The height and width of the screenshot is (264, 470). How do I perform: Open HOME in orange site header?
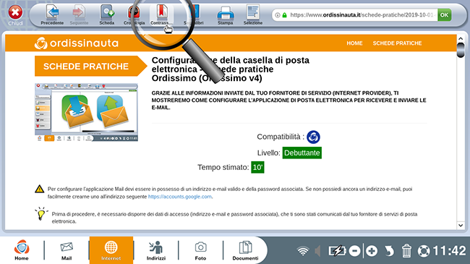click(x=354, y=43)
